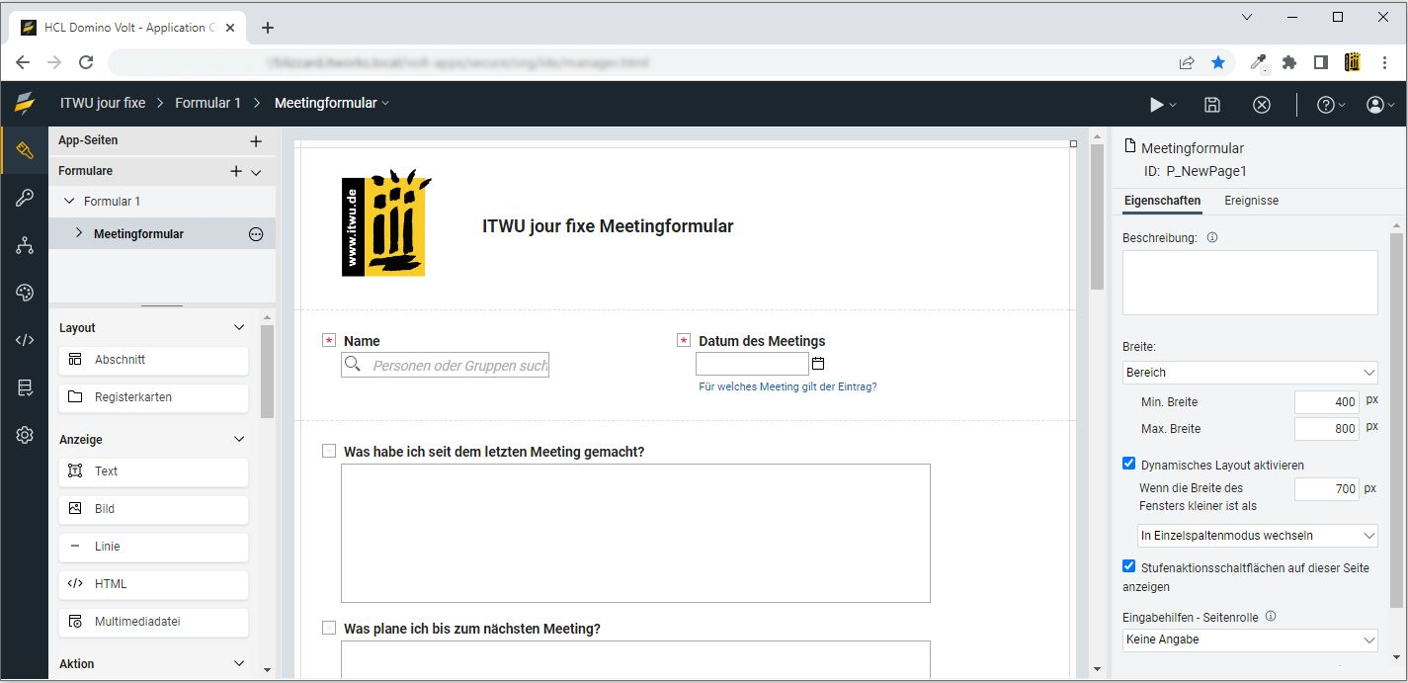Check 'Was habe ich seit dem letzten Meeting' box
This screenshot has height=683, width=1408.
click(x=329, y=451)
